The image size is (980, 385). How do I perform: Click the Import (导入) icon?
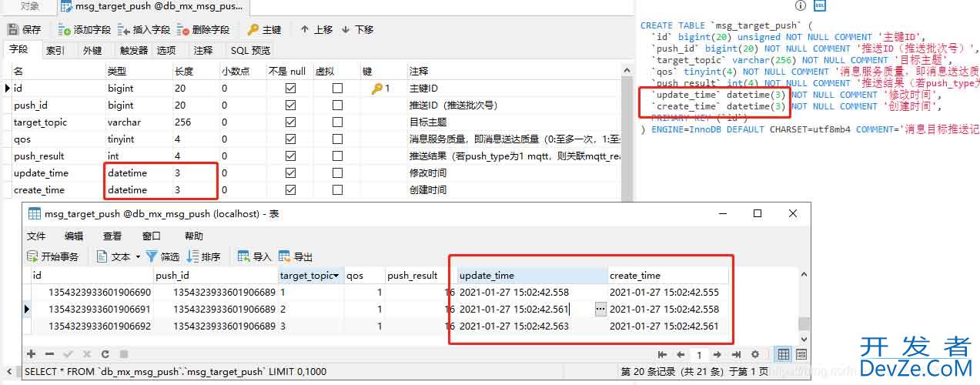(x=243, y=256)
